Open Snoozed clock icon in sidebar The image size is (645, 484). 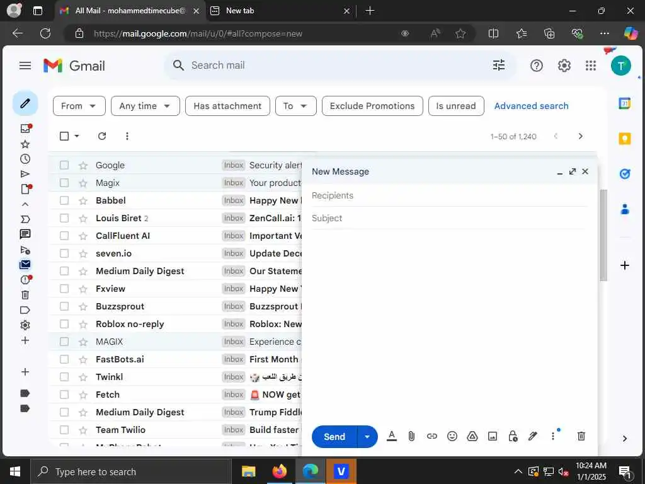click(25, 159)
